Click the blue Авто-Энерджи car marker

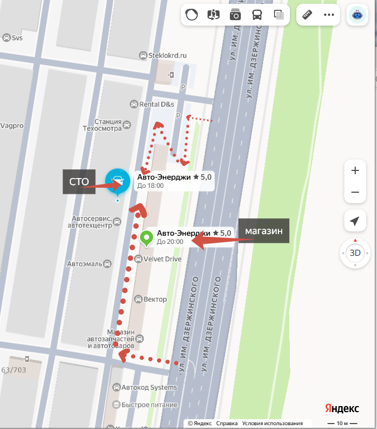click(118, 182)
